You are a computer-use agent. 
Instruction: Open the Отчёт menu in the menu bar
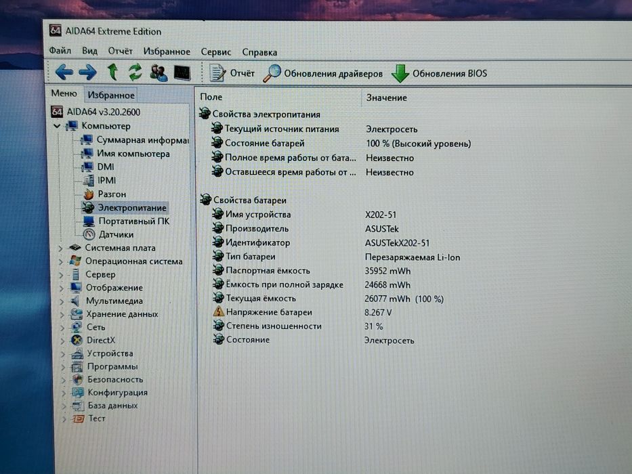120,51
